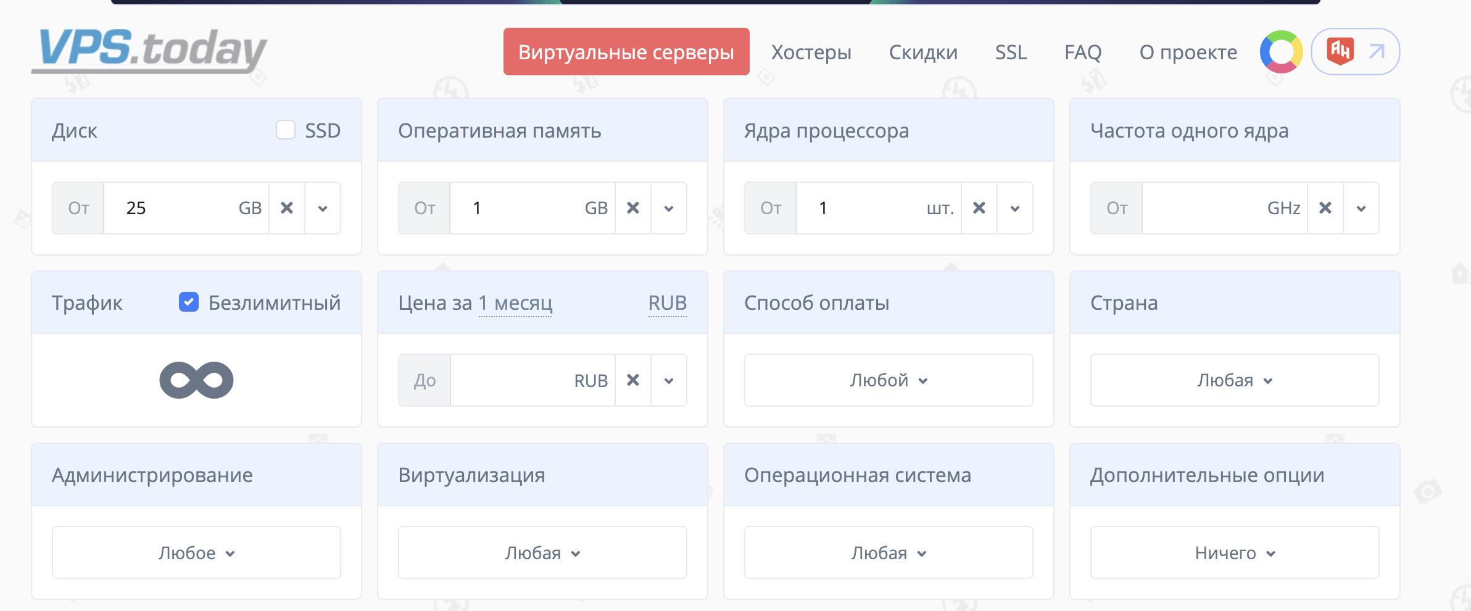Open the О проекте menu item

(1188, 52)
